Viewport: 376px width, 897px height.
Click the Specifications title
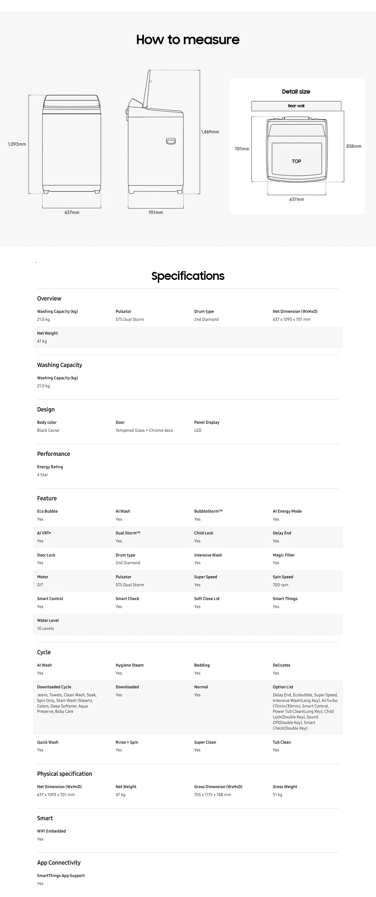pos(188,276)
